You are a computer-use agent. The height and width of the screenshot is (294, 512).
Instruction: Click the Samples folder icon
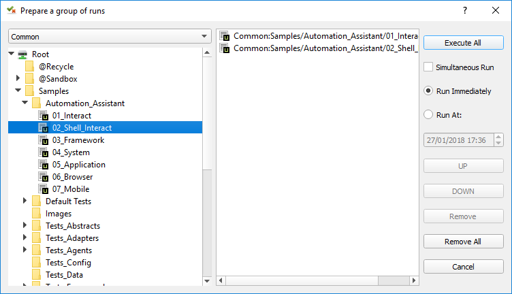pos(29,91)
